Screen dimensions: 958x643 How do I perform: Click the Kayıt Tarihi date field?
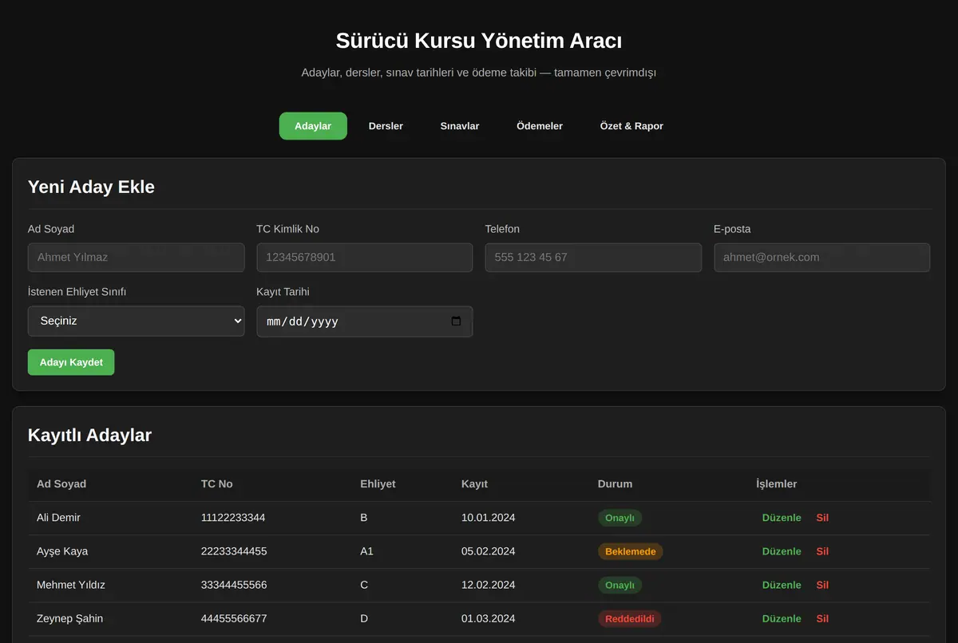click(x=365, y=321)
